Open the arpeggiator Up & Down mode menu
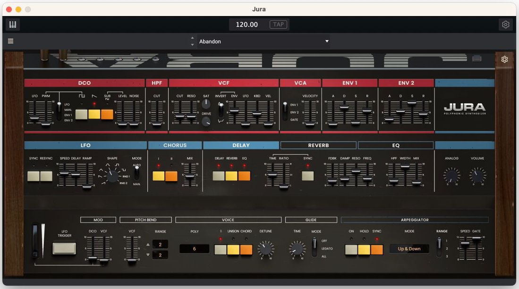The height and width of the screenshot is (289, 519). pos(409,248)
